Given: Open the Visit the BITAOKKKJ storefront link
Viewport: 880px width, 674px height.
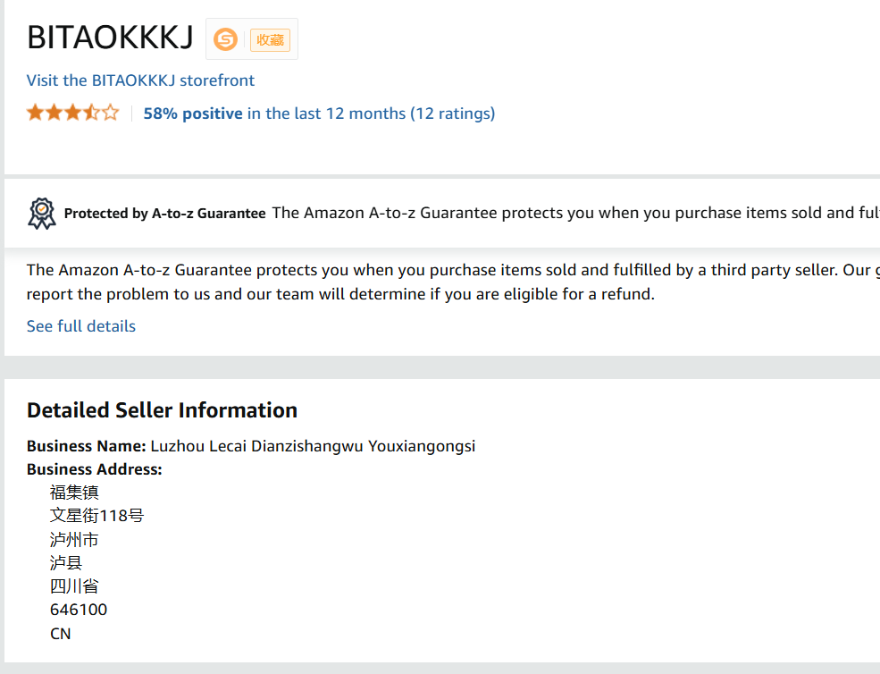Looking at the screenshot, I should click(140, 80).
